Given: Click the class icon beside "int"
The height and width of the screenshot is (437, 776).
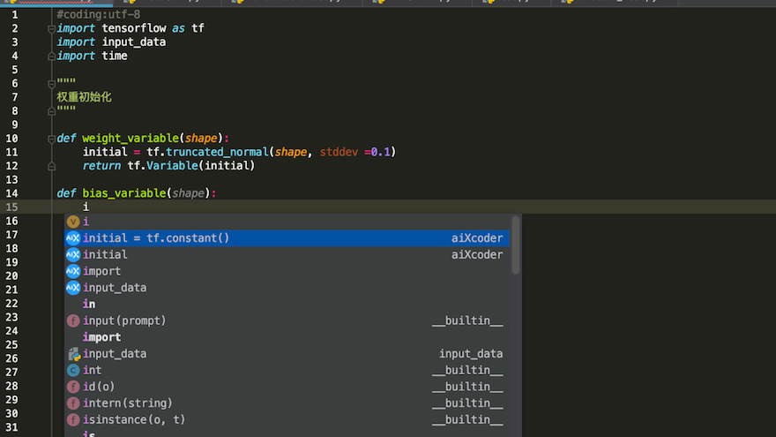Looking at the screenshot, I should [73, 371].
